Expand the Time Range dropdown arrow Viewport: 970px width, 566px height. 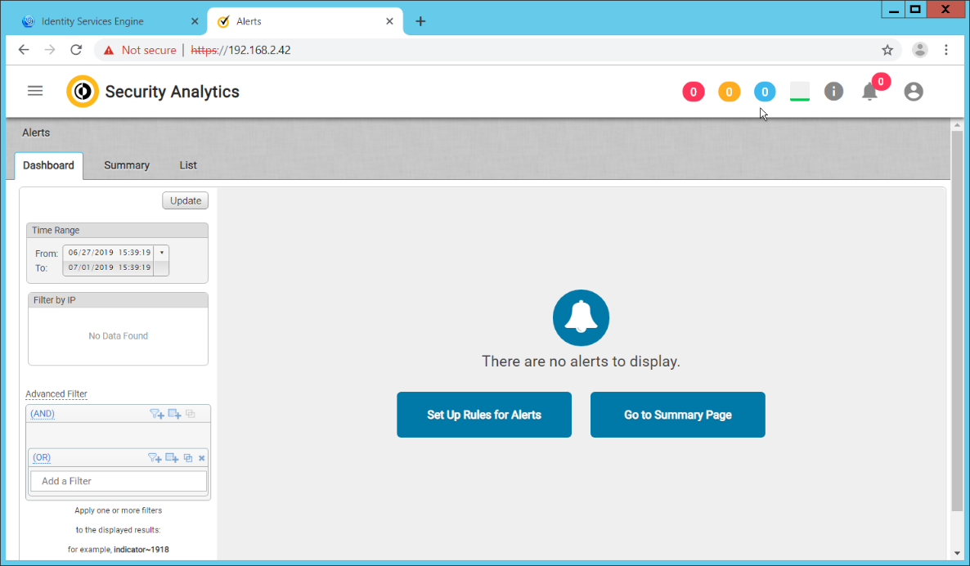point(161,253)
